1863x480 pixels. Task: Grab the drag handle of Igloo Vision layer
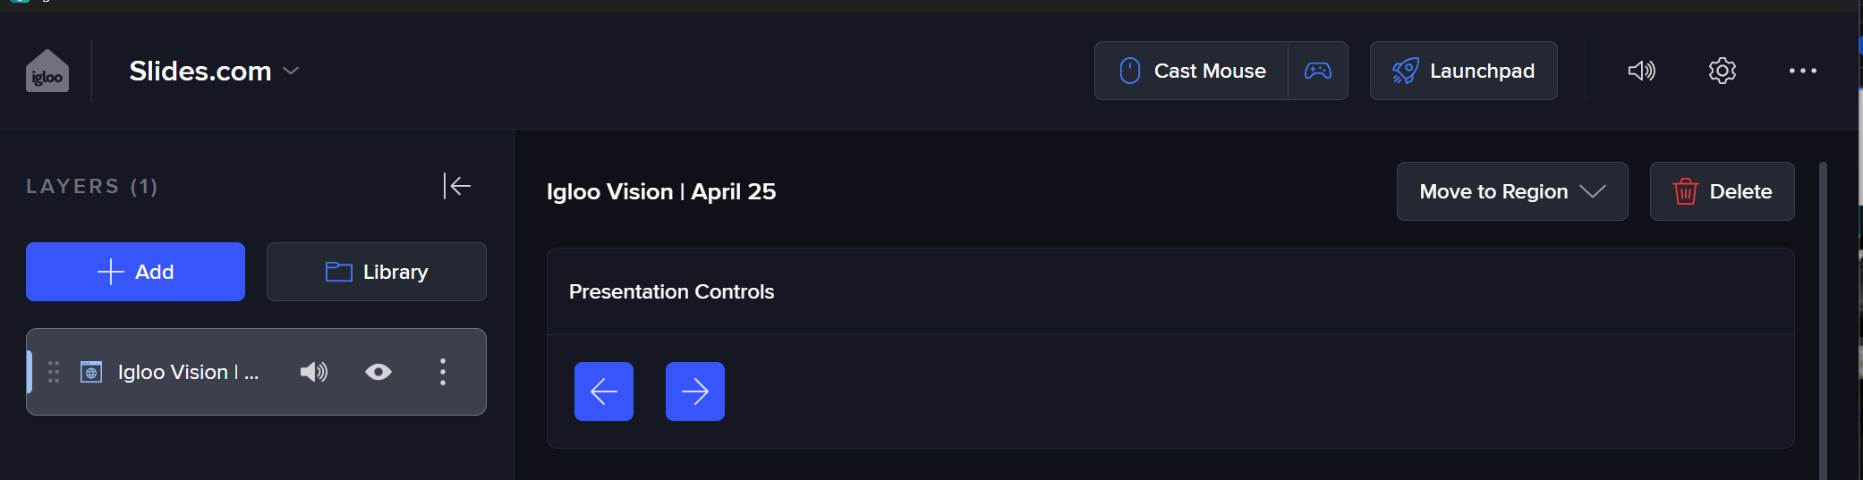54,372
